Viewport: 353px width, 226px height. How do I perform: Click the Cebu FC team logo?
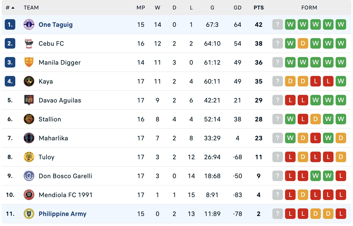click(x=29, y=44)
